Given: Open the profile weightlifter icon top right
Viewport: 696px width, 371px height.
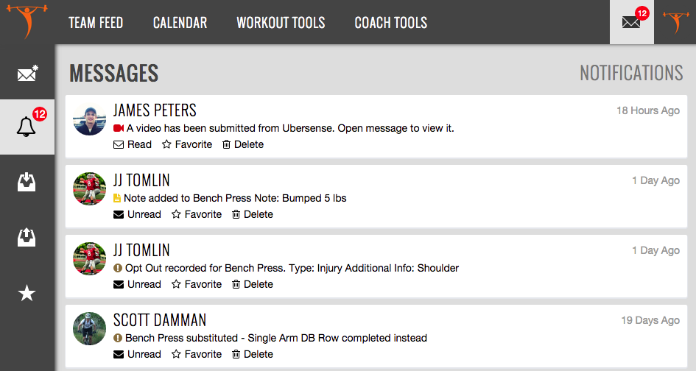Looking at the screenshot, I should (x=675, y=22).
